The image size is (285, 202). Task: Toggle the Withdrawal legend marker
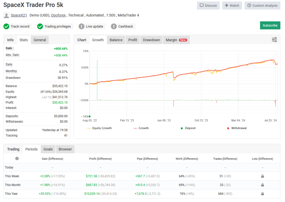click(229, 128)
